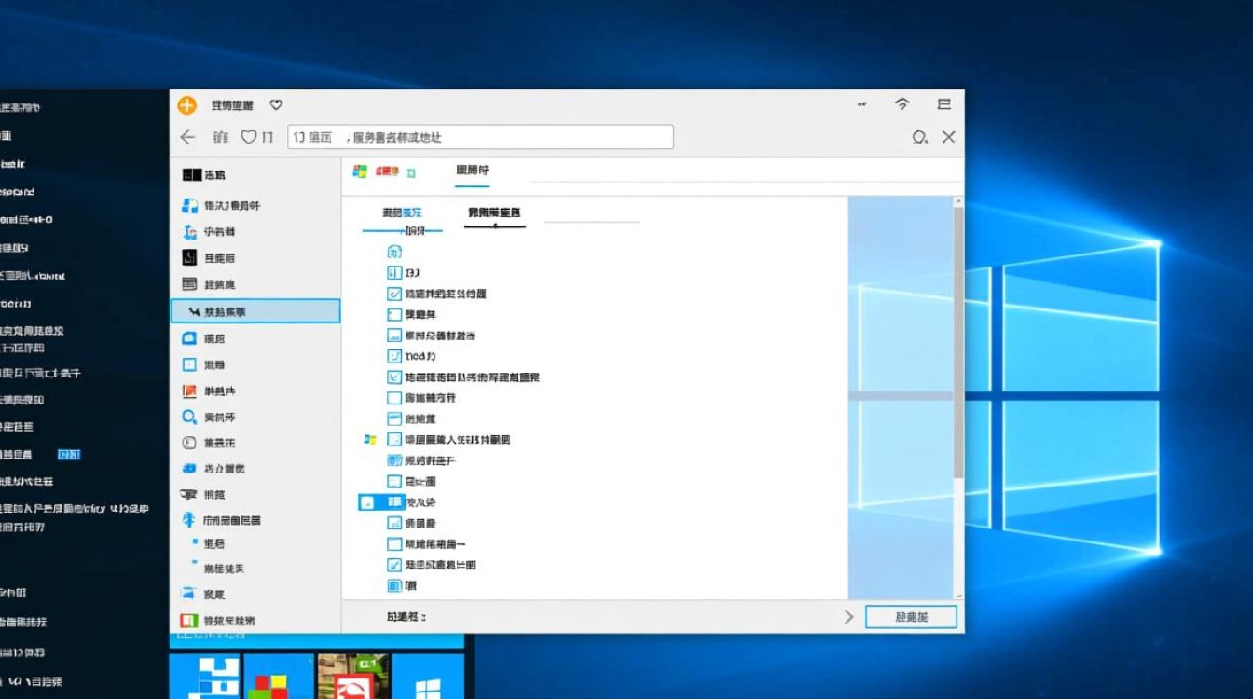
Task: Select the magnifier search entry in the settings sidebar
Action: (x=187, y=417)
